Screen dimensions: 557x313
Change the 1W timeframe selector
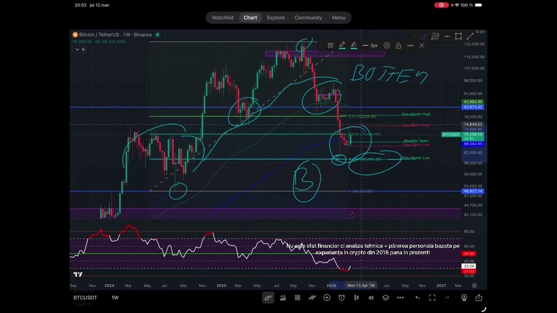115,298
